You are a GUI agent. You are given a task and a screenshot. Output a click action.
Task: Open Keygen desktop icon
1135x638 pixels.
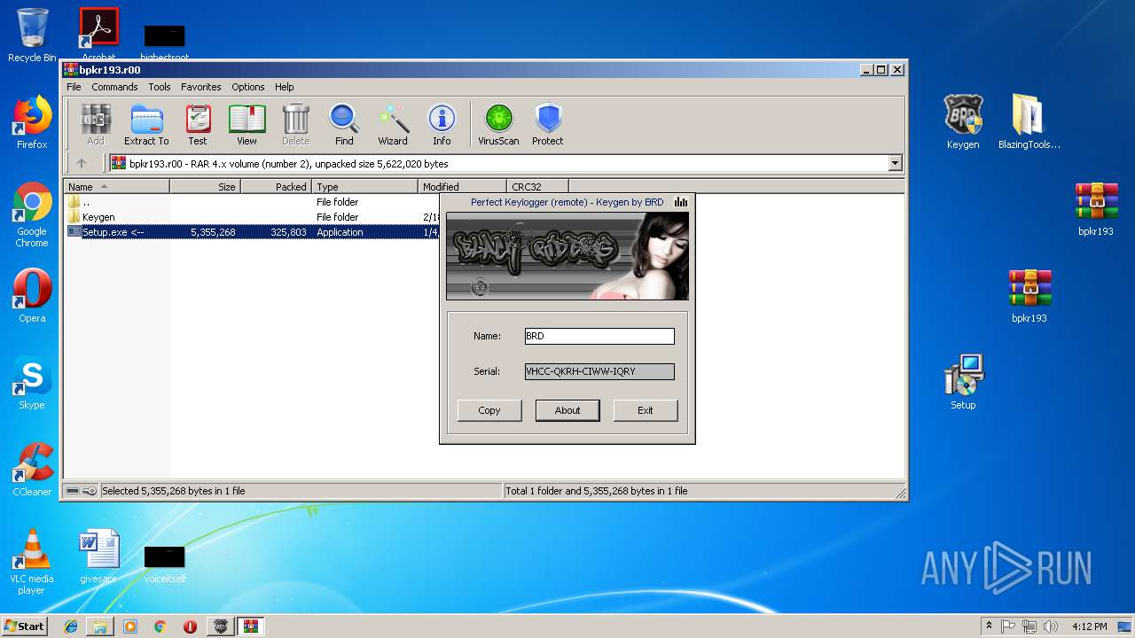tap(963, 122)
